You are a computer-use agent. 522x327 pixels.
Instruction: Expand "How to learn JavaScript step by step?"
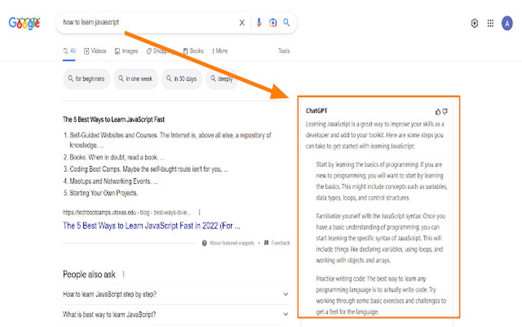286,294
